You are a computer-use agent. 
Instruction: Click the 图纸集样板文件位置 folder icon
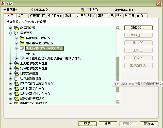pyautogui.click(x=22, y=43)
